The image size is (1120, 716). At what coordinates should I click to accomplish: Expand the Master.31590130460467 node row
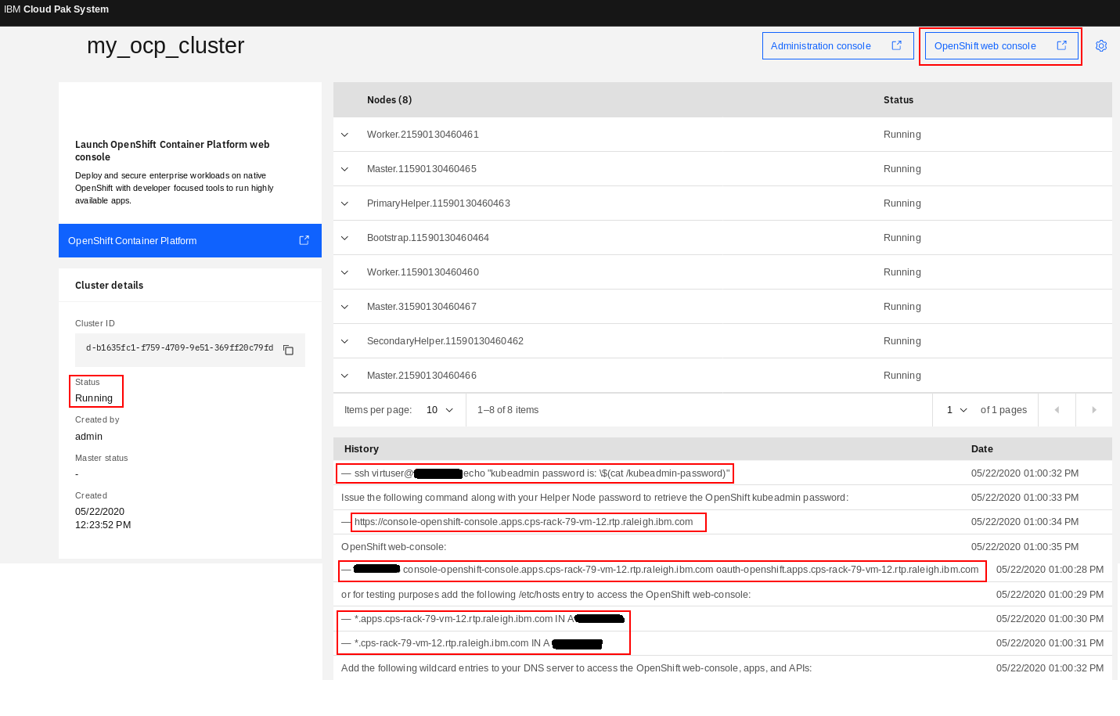tap(344, 307)
